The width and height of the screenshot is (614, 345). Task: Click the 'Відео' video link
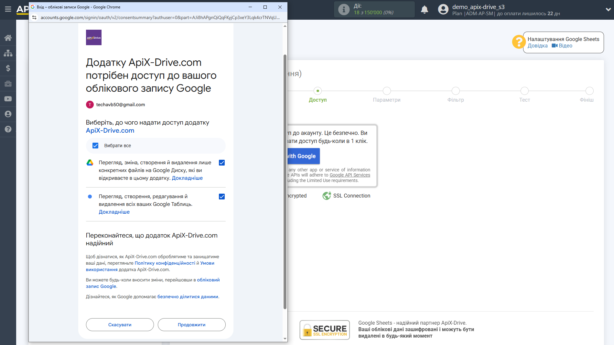point(566,46)
